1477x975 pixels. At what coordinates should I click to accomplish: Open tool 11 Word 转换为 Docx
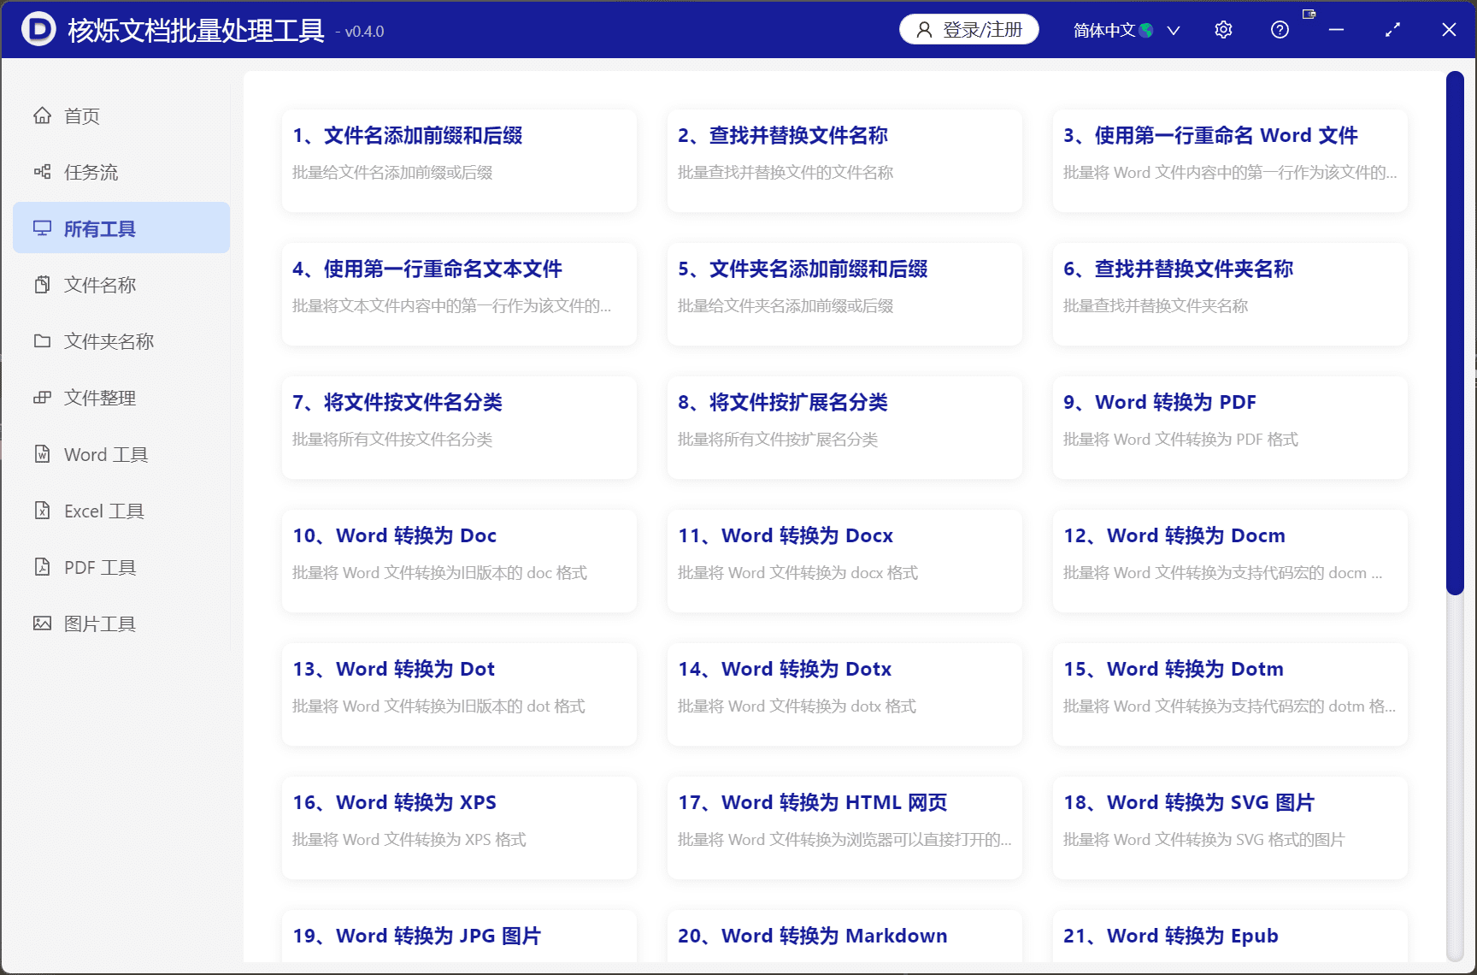tap(844, 560)
